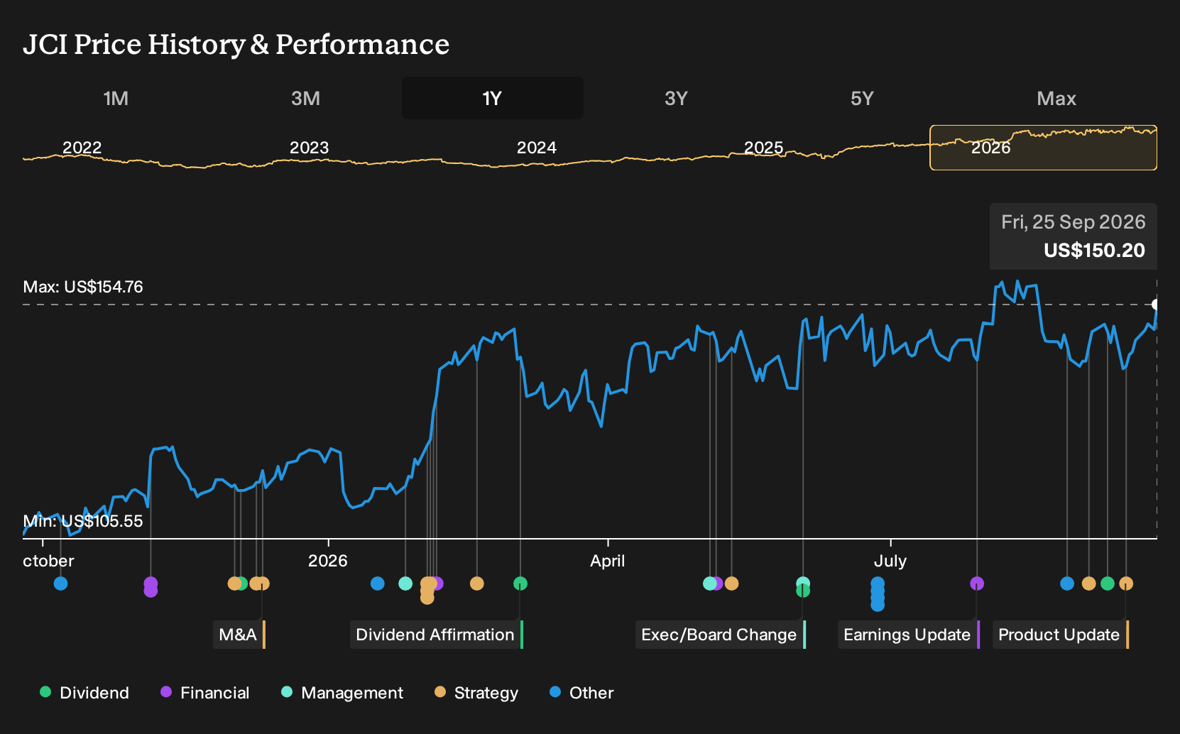Select the last blue Other dot after July
The image size is (1180, 734).
(1067, 584)
